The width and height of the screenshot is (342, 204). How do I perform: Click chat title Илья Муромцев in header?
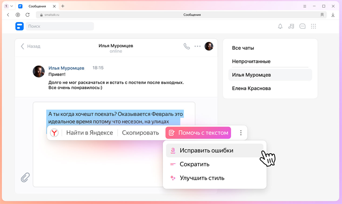(x=116, y=46)
